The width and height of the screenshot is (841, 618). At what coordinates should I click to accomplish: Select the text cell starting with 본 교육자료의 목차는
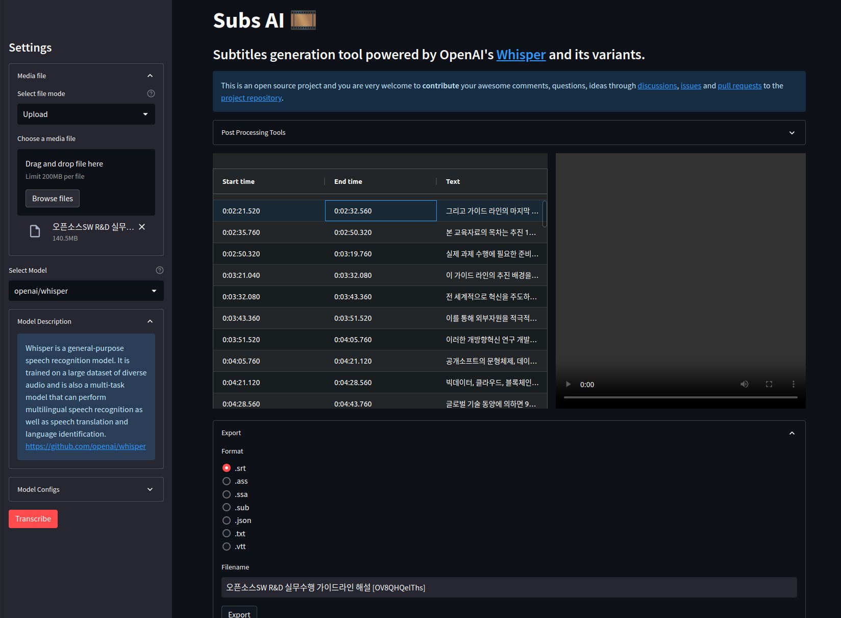coord(492,232)
